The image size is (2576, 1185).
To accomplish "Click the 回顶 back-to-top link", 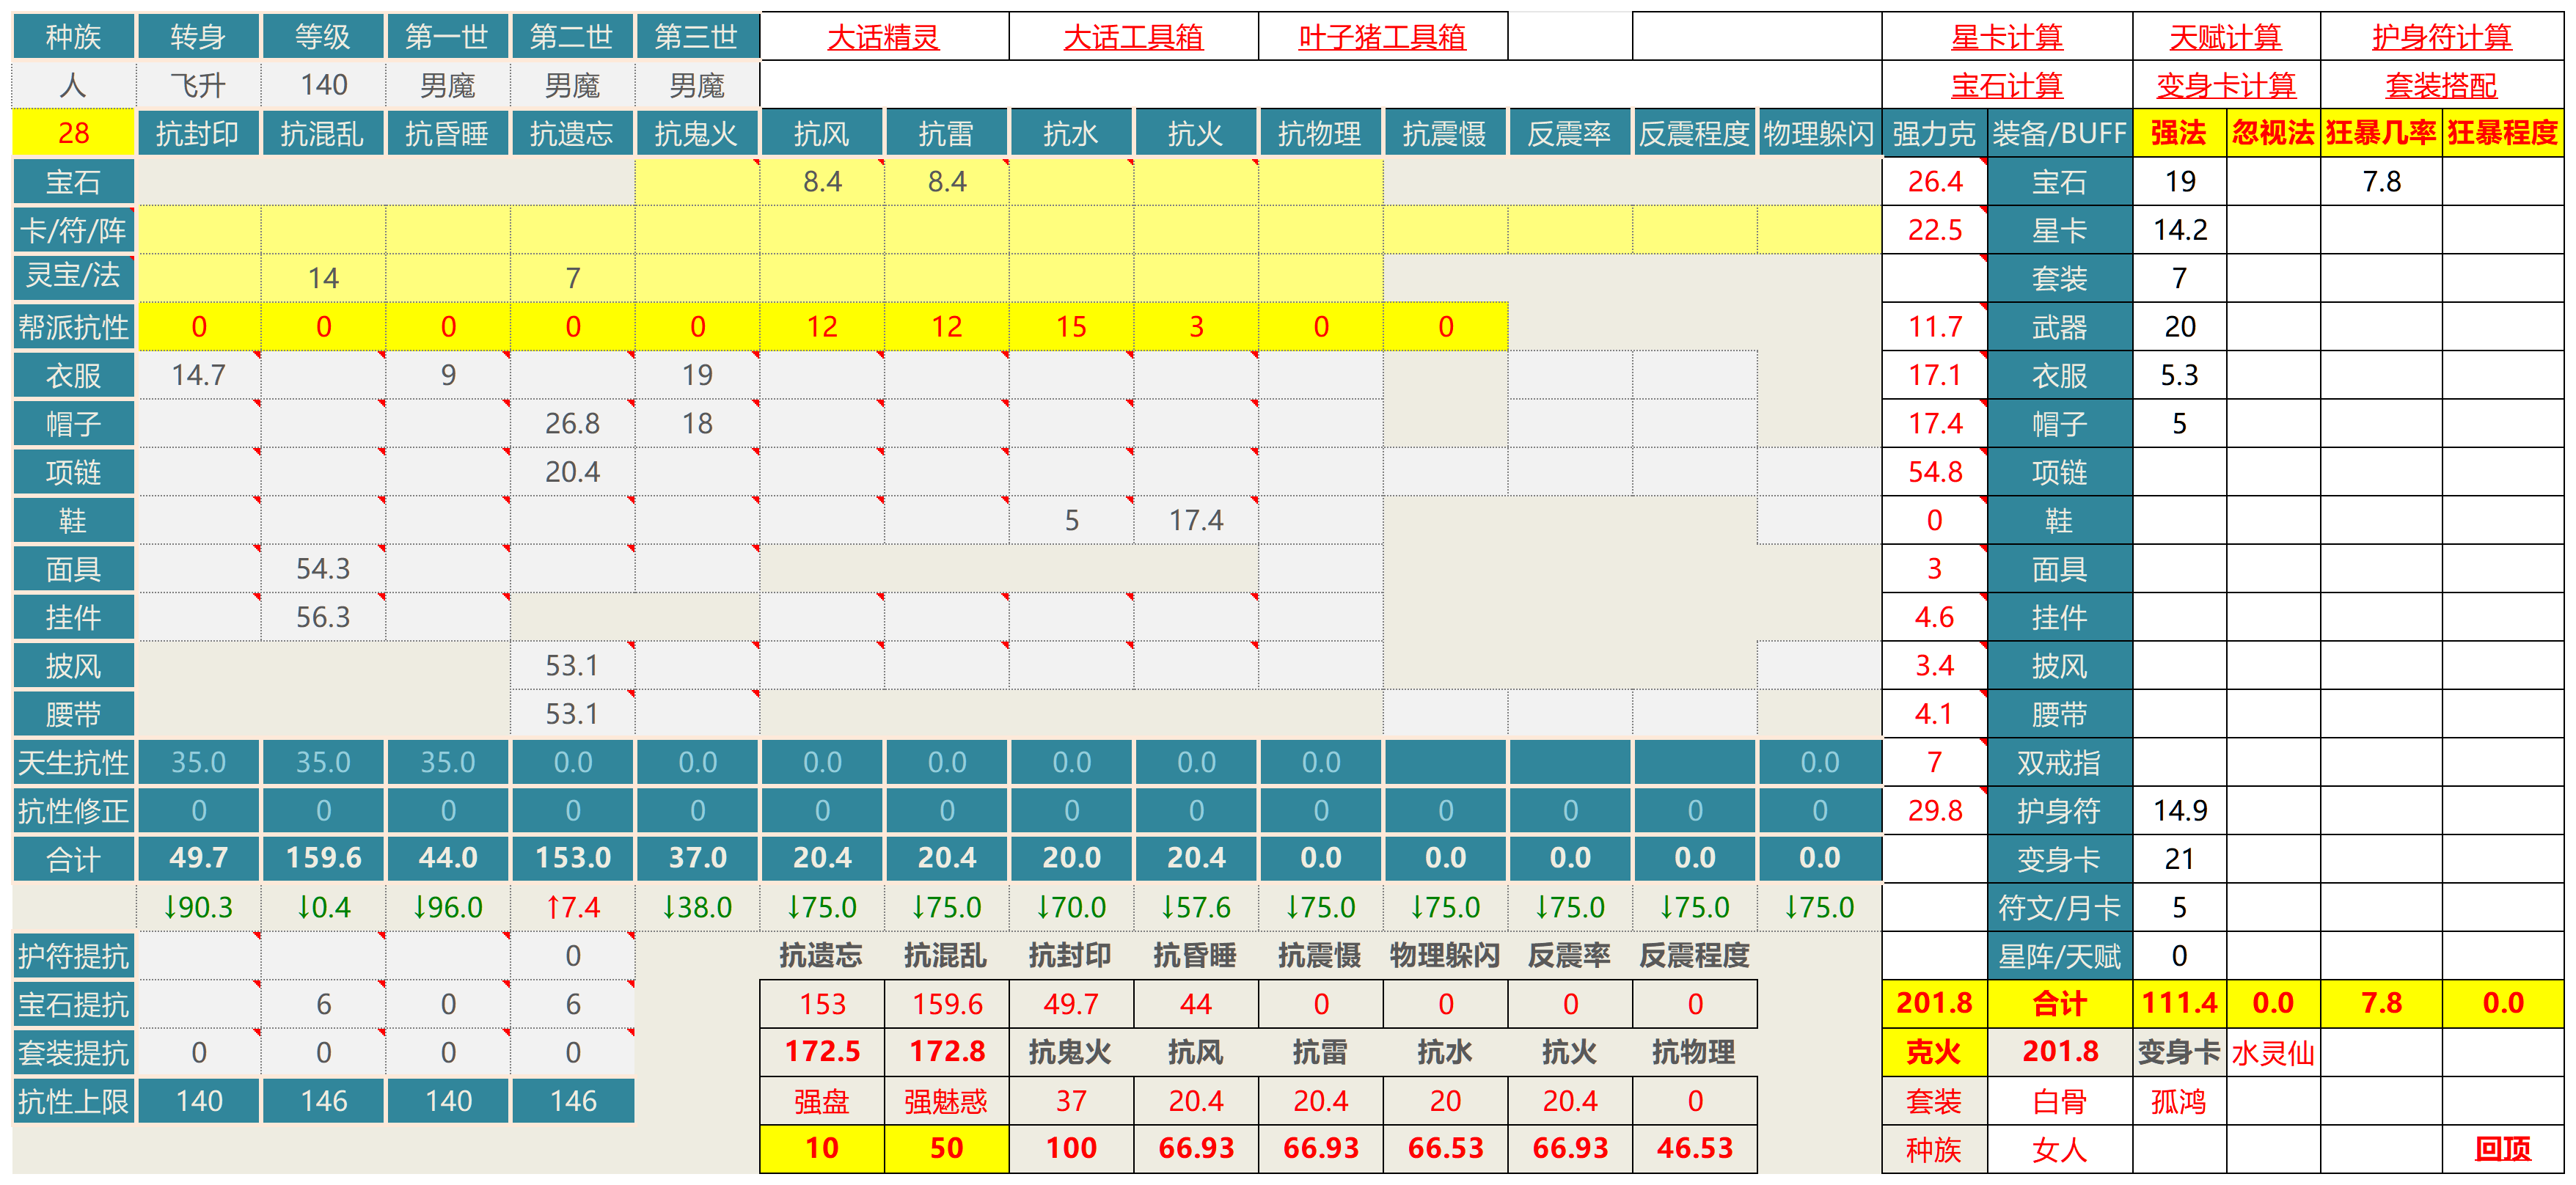I will coord(2502,1149).
